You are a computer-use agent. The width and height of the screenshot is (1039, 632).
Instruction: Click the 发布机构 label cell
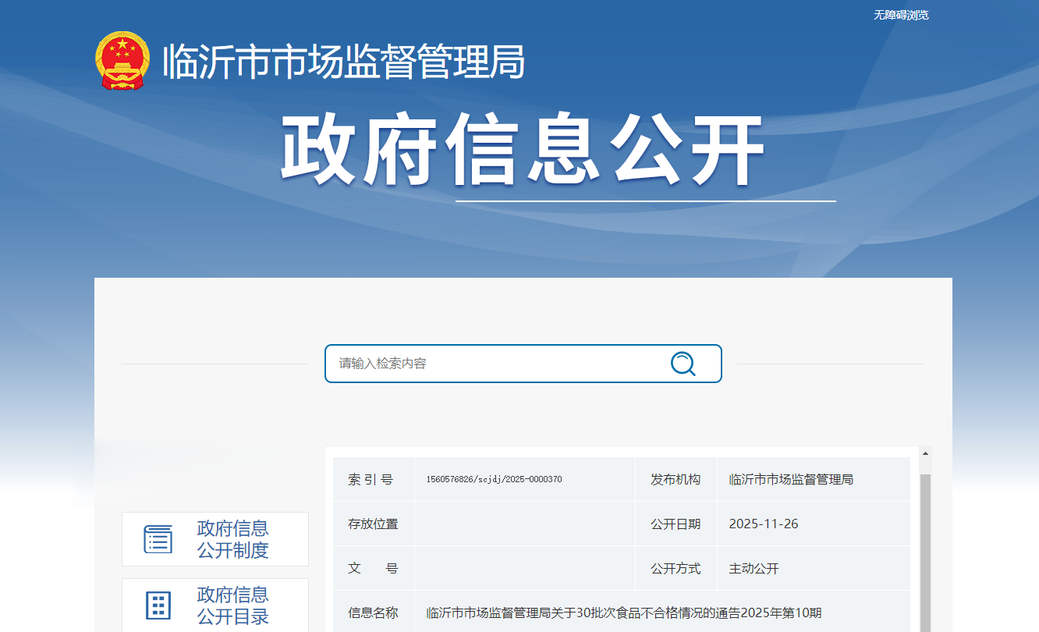click(x=676, y=479)
